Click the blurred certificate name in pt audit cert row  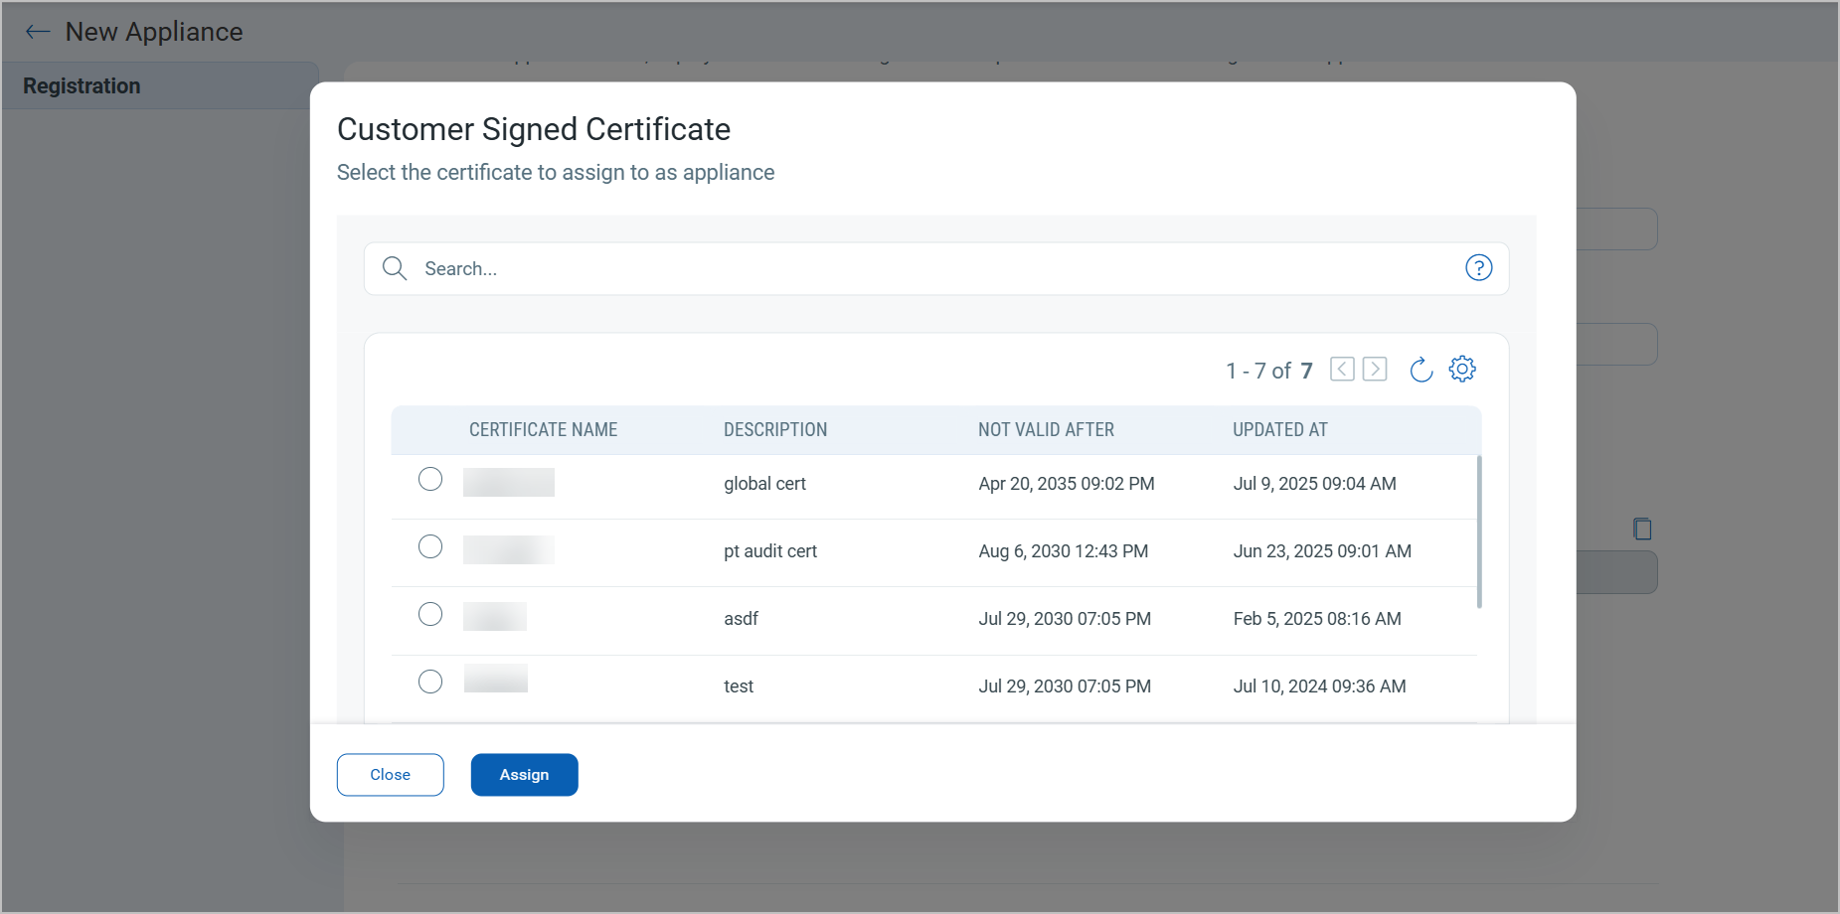click(509, 549)
